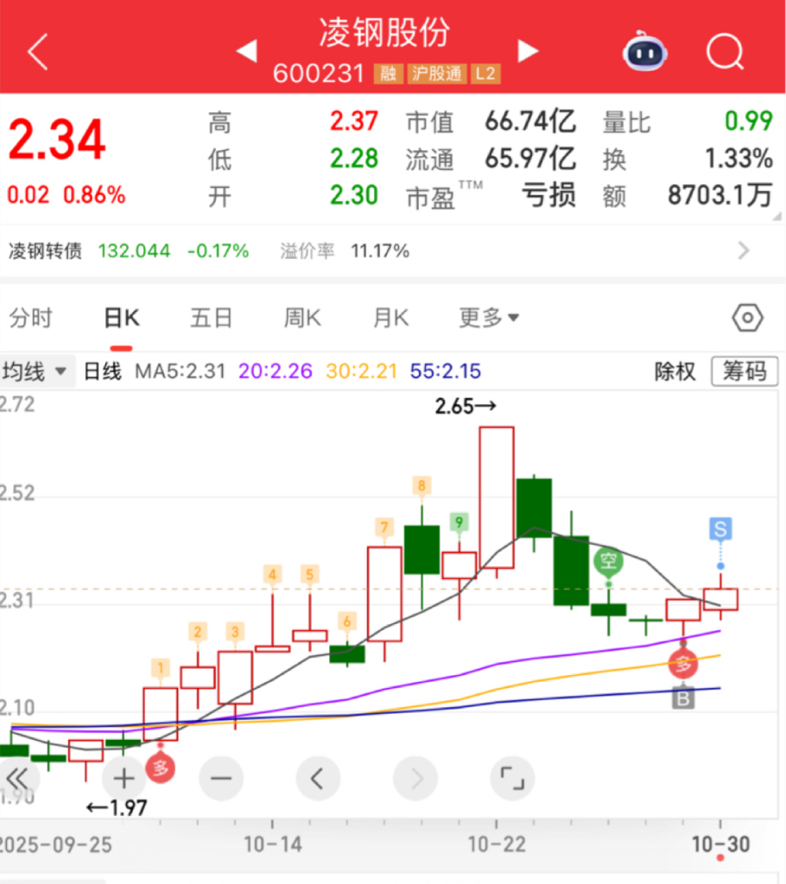Tap the 10-30 date marker
Screen dimensions: 786x884
click(x=720, y=844)
